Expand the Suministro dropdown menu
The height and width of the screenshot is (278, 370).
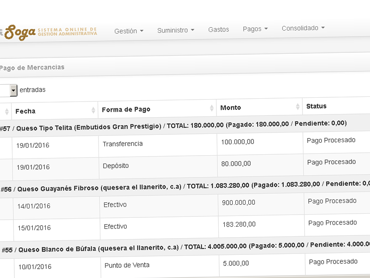175,30
